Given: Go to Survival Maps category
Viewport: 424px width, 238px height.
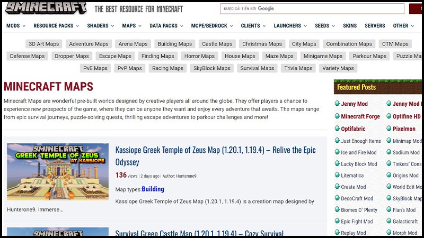Looking at the screenshot, I should click(257, 68).
